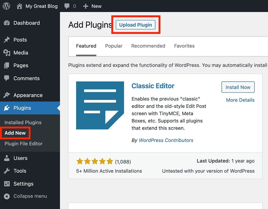Click the Appearance paintbrush icon

coord(7,95)
